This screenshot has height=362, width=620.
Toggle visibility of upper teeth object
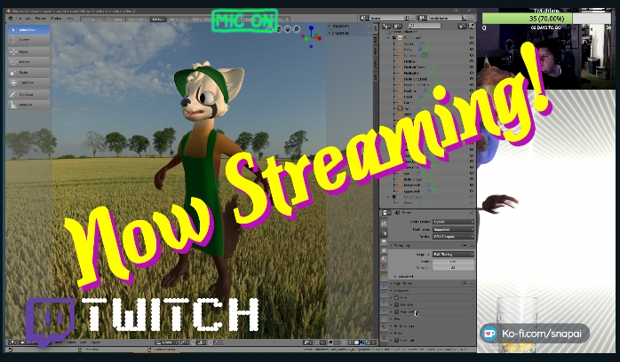[472, 191]
